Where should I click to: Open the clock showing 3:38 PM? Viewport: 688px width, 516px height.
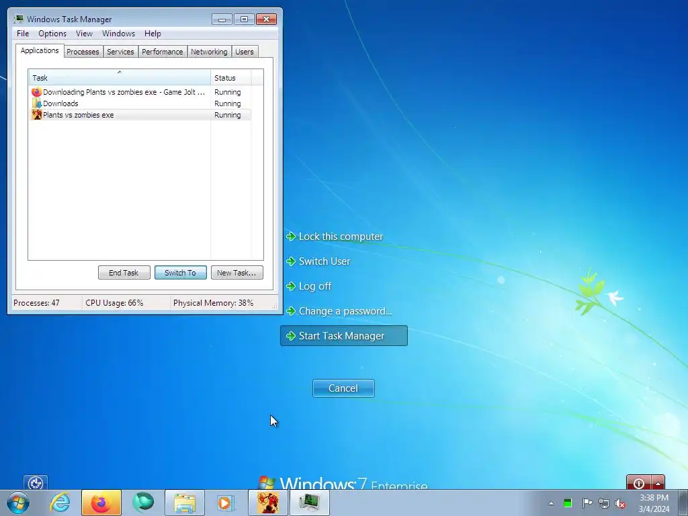pos(654,503)
